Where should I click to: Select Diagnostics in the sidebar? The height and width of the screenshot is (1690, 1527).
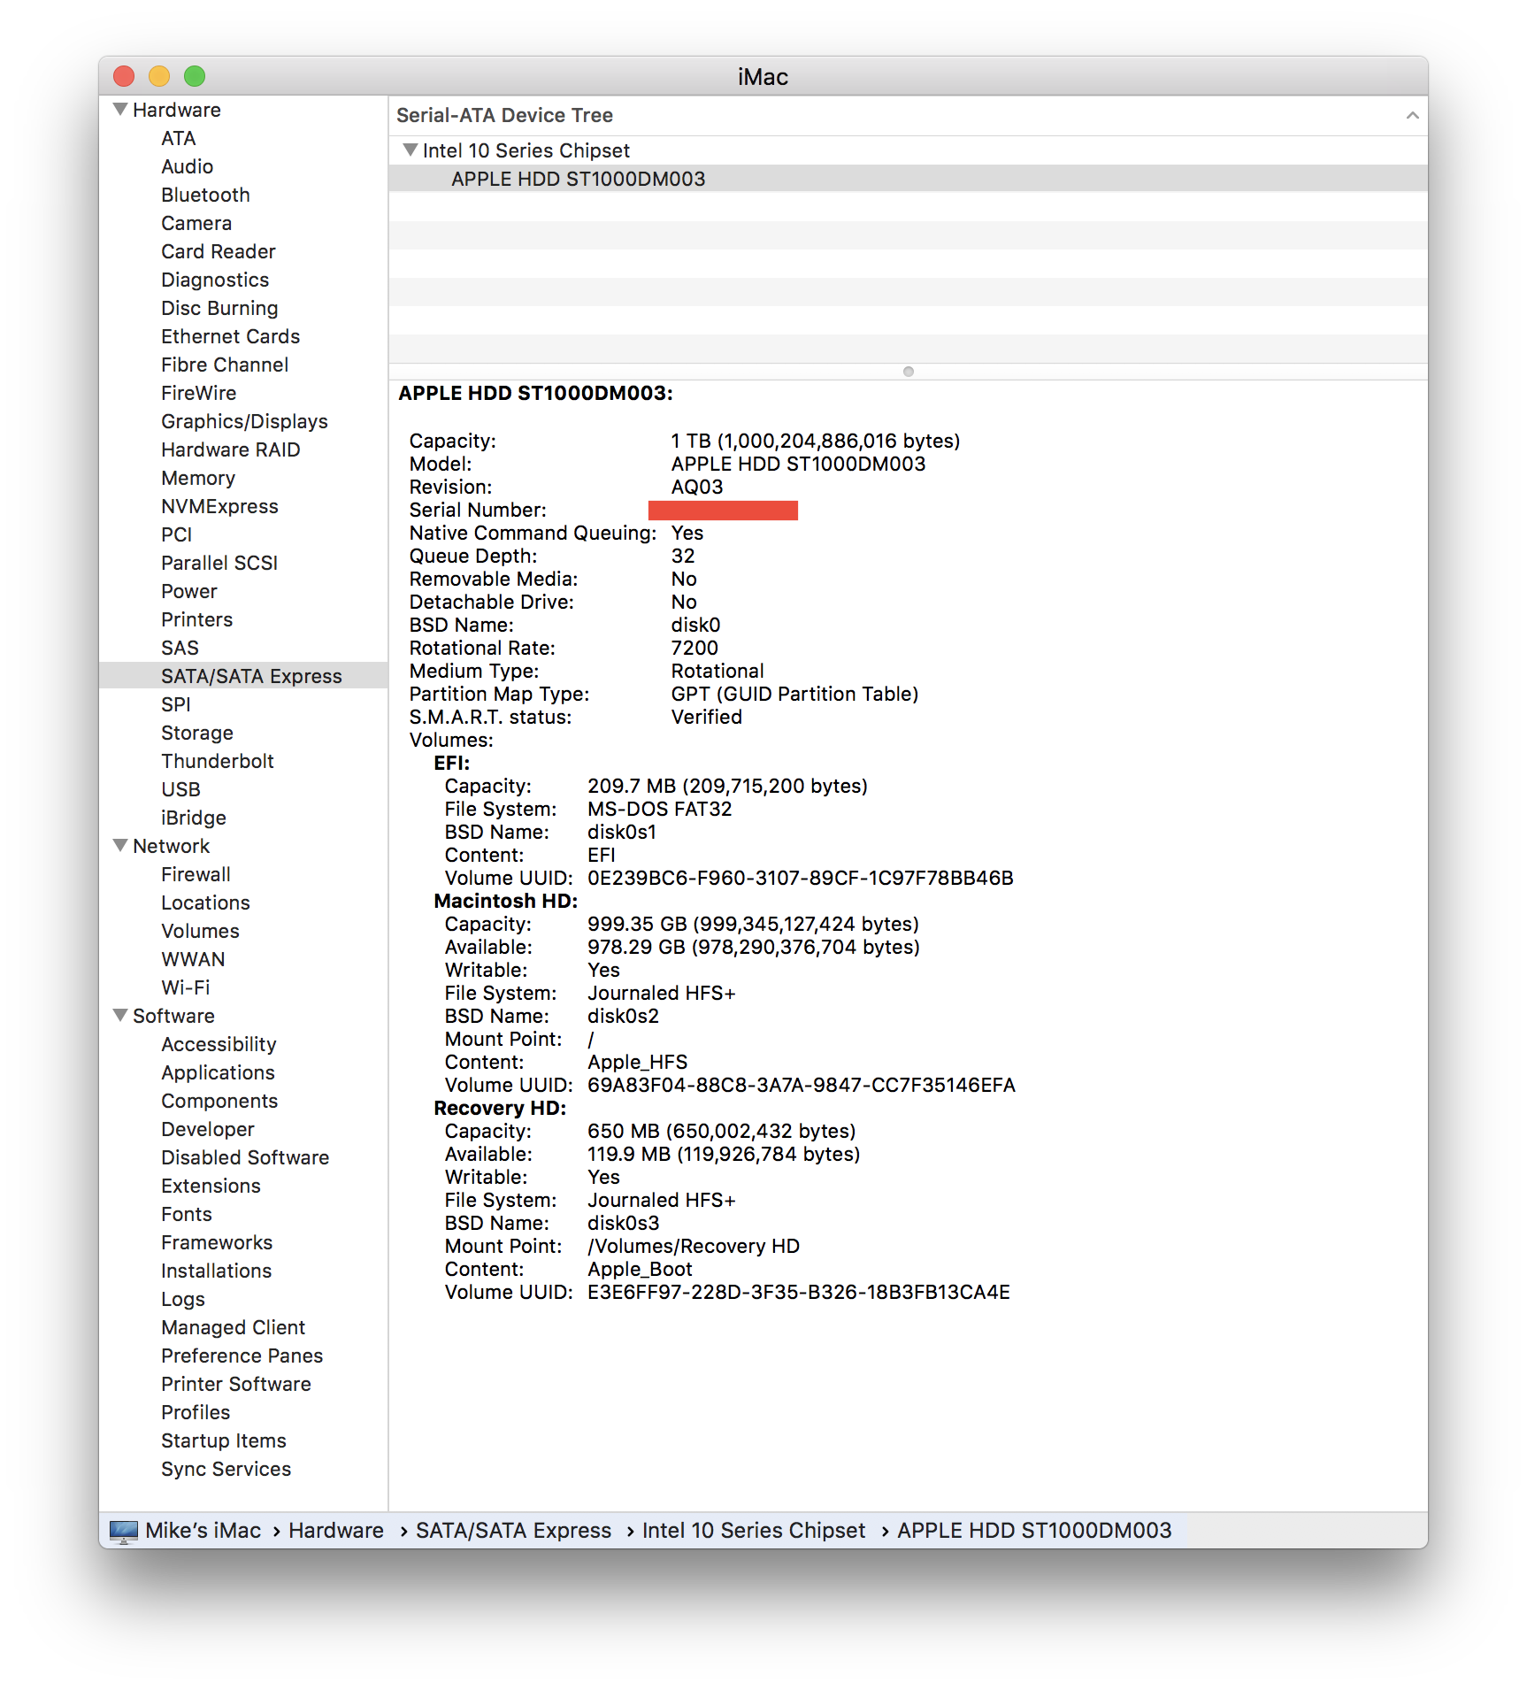[215, 280]
